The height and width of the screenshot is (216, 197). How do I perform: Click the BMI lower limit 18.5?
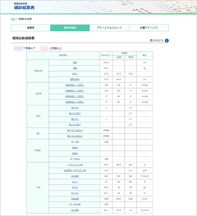tap(130, 74)
